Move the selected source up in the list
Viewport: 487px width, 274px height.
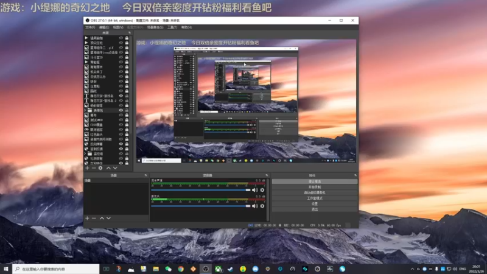click(108, 168)
